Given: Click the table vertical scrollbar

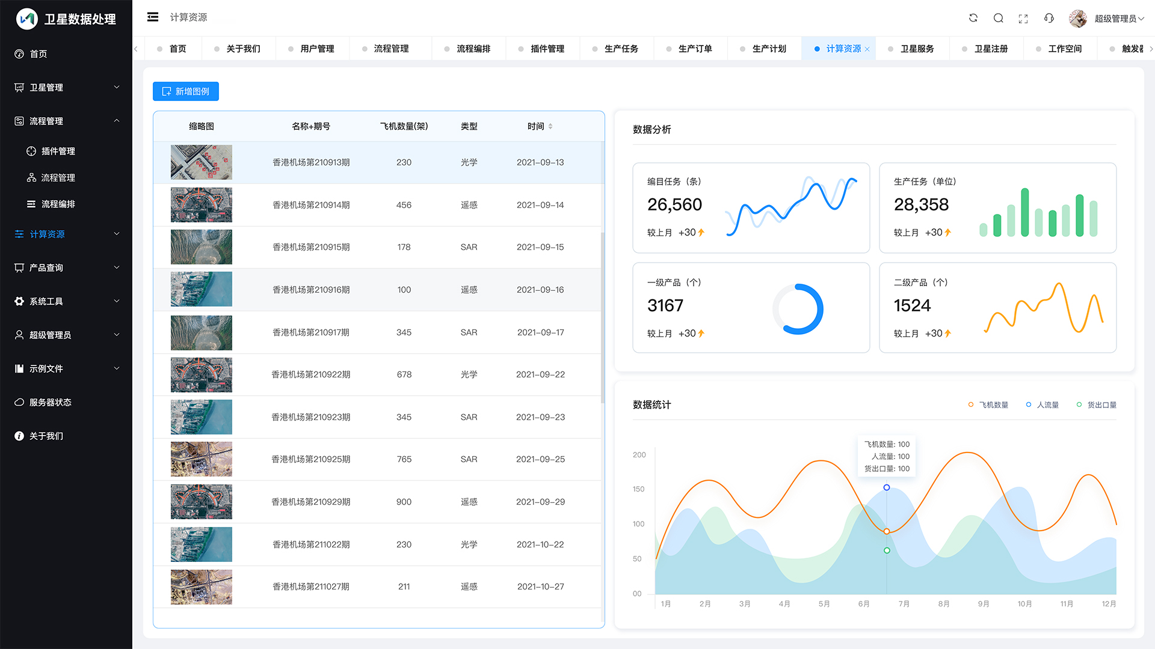Looking at the screenshot, I should (603, 317).
